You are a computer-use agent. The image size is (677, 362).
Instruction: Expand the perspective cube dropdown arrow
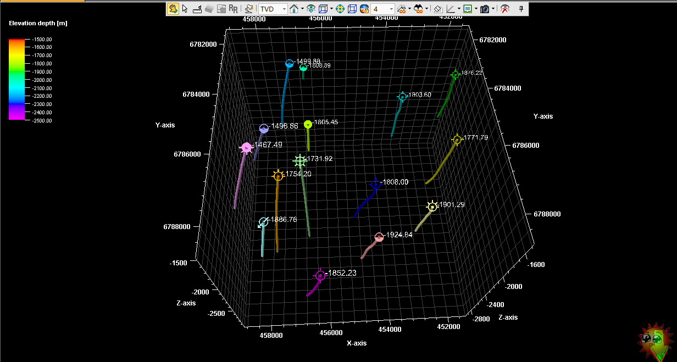pos(331,9)
